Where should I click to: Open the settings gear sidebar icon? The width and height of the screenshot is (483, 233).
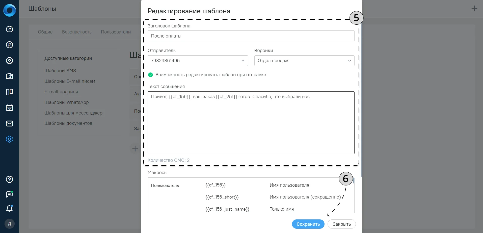click(x=9, y=139)
